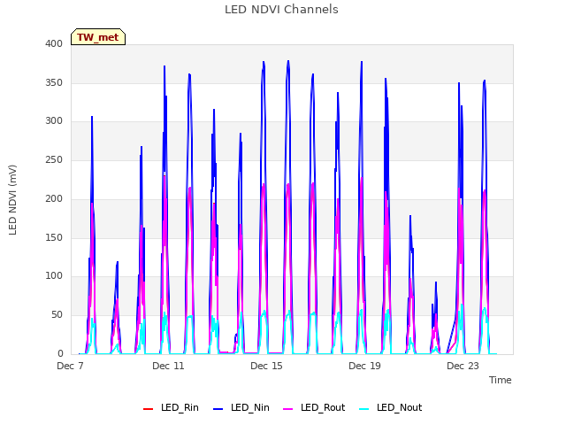
Task: Click the chart title LED NDVI Channels
Action: pos(281,10)
